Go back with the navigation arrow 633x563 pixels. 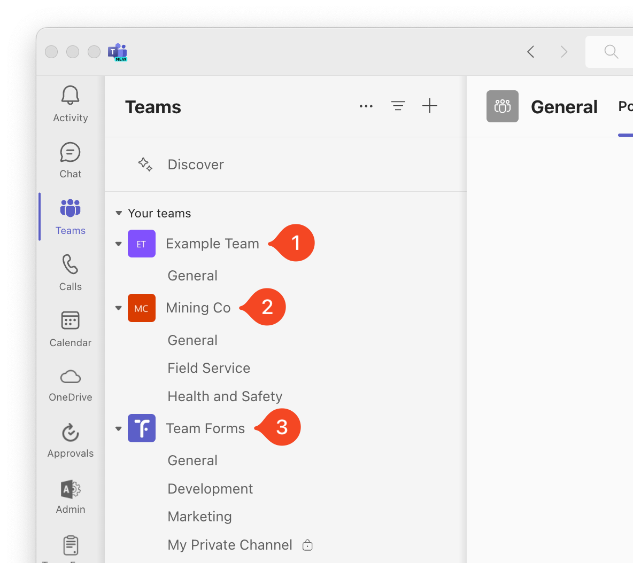click(x=531, y=52)
